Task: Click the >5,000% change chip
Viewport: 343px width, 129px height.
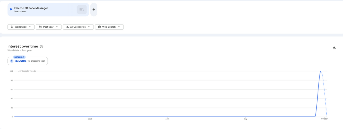Action: 28,61
